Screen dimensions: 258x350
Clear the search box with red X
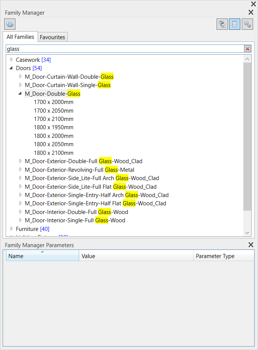click(x=247, y=49)
